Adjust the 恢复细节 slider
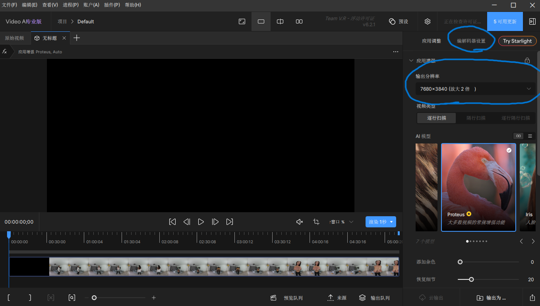 pos(488,279)
